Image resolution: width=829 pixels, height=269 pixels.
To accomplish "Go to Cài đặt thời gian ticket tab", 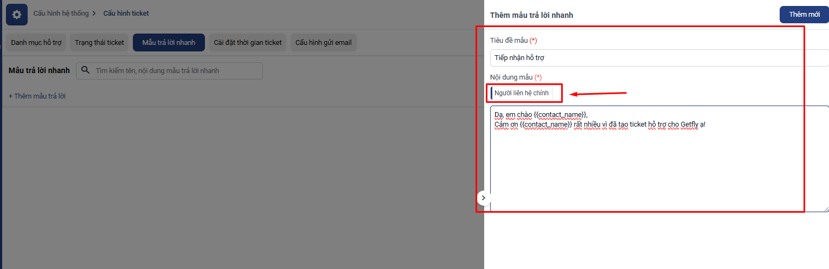I will coord(248,42).
